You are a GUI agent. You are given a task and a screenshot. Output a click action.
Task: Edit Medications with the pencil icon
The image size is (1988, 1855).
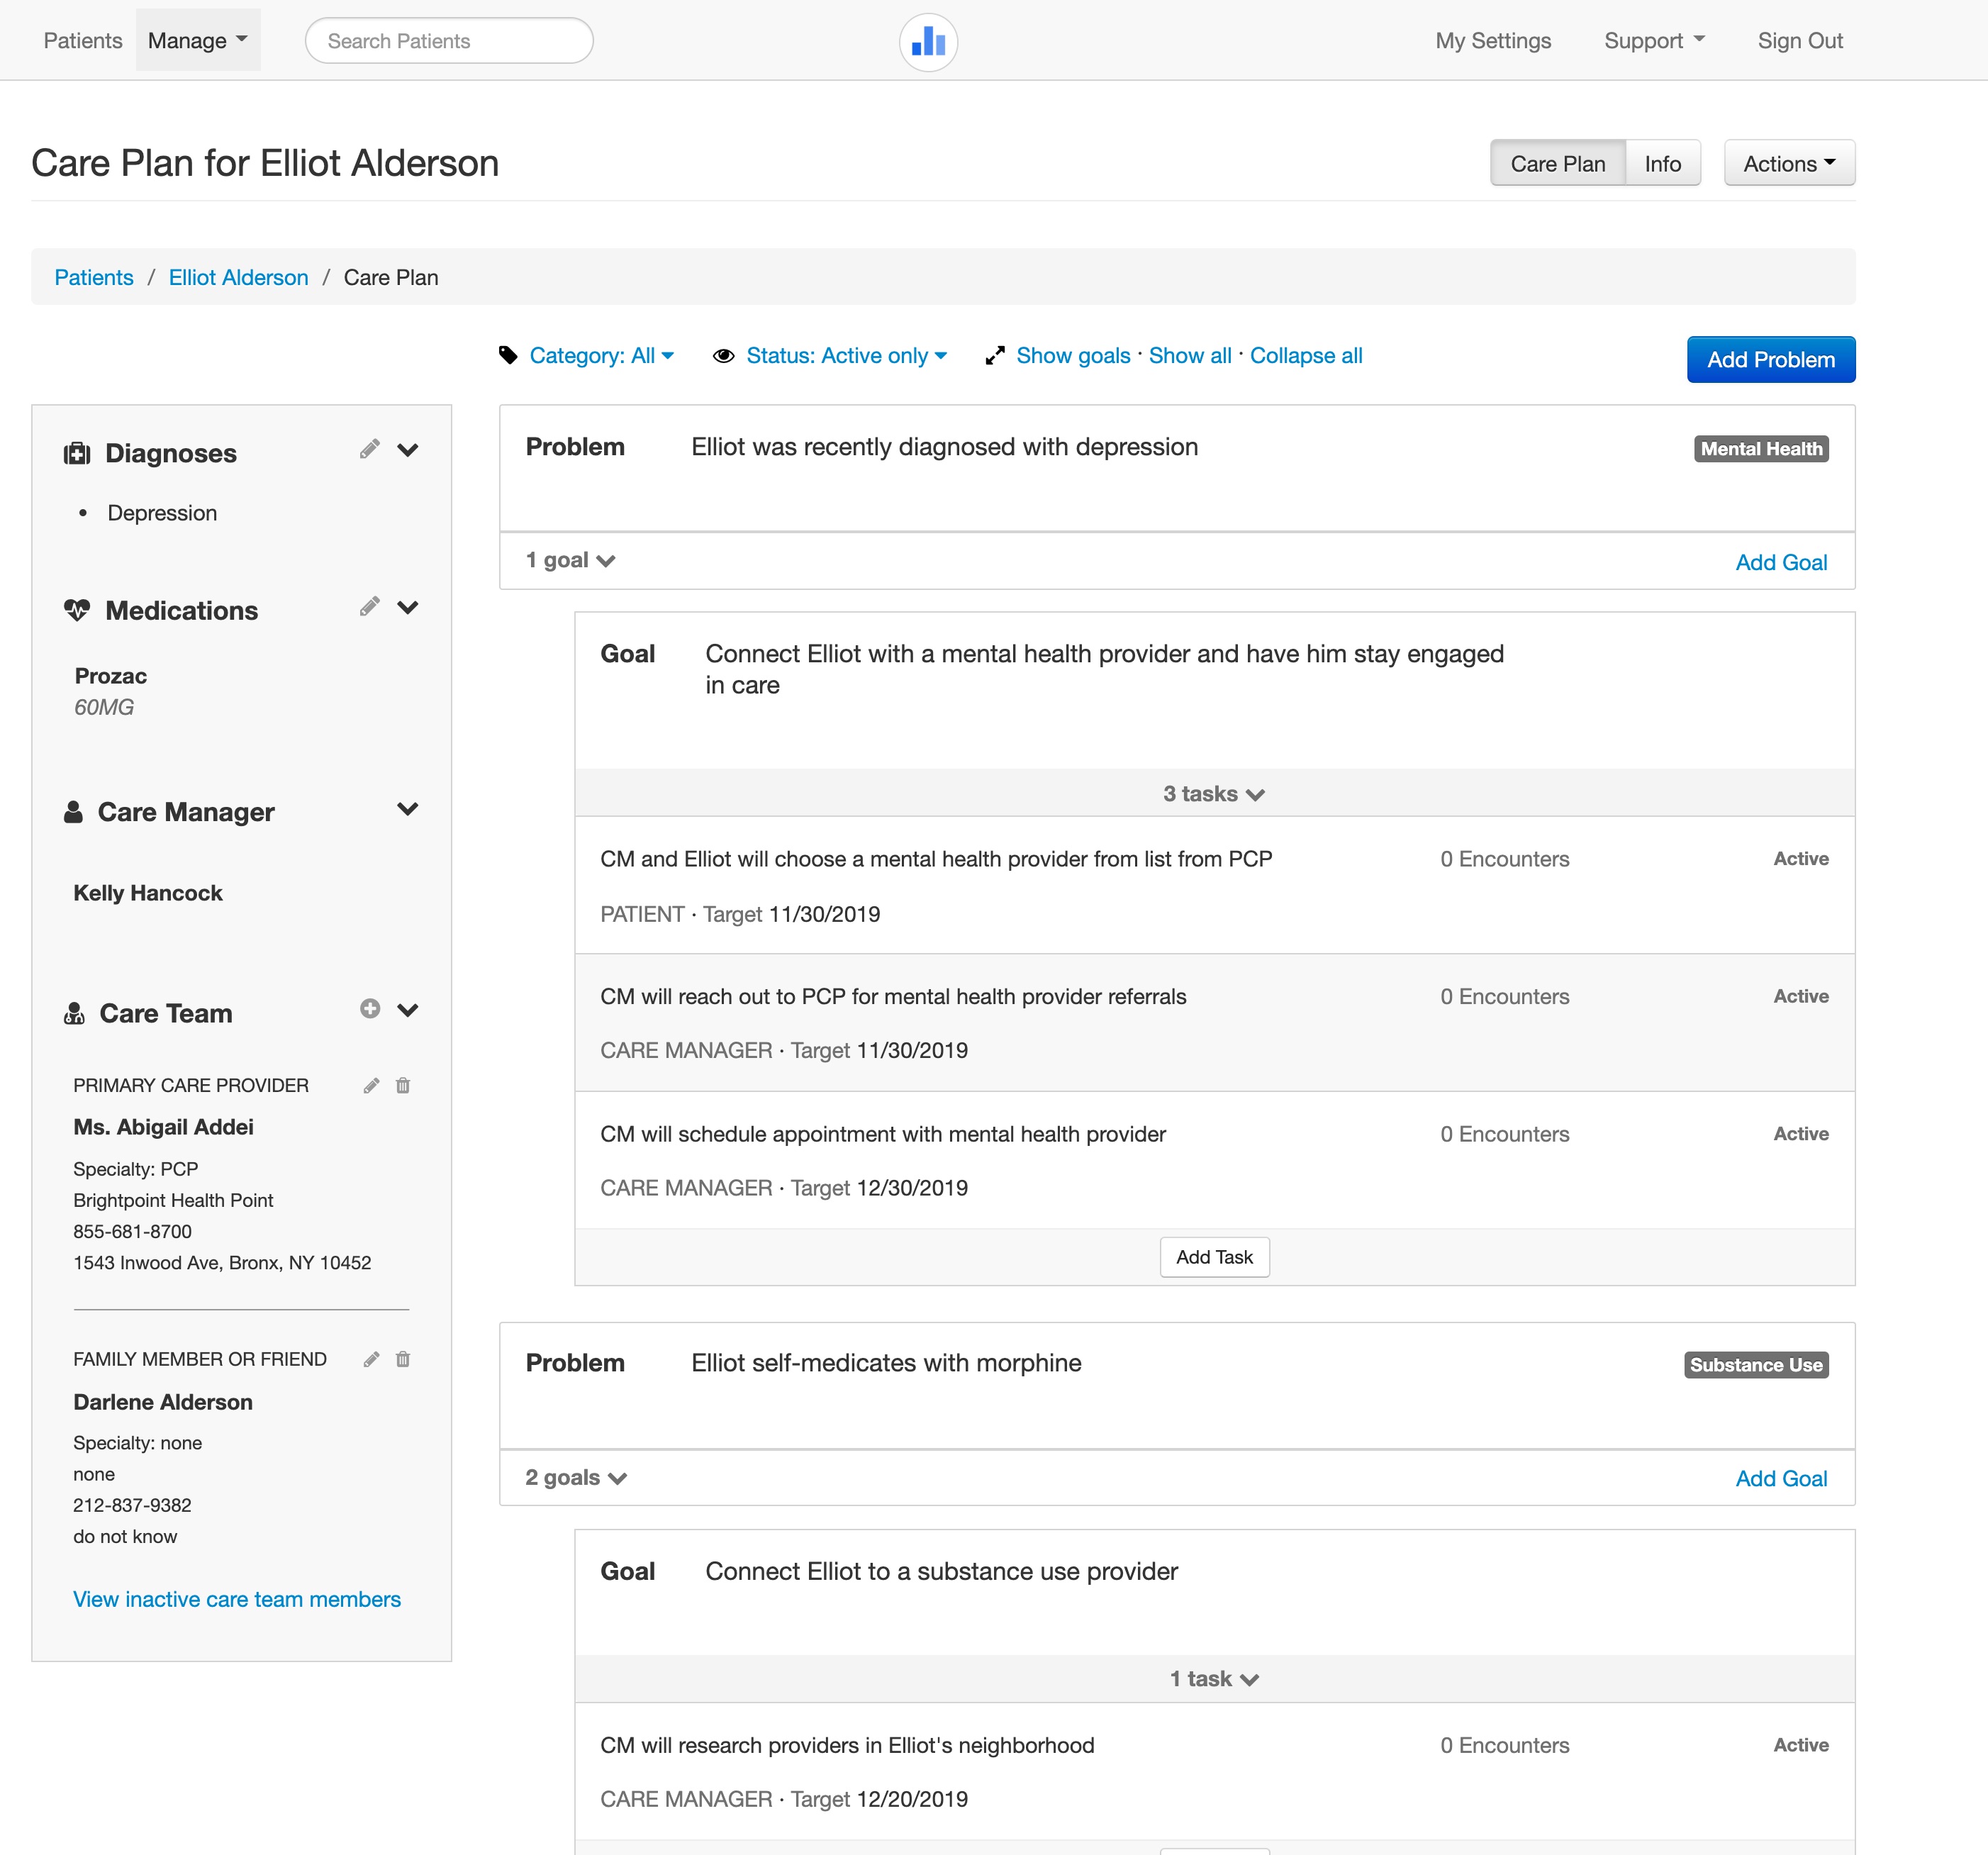pos(369,606)
